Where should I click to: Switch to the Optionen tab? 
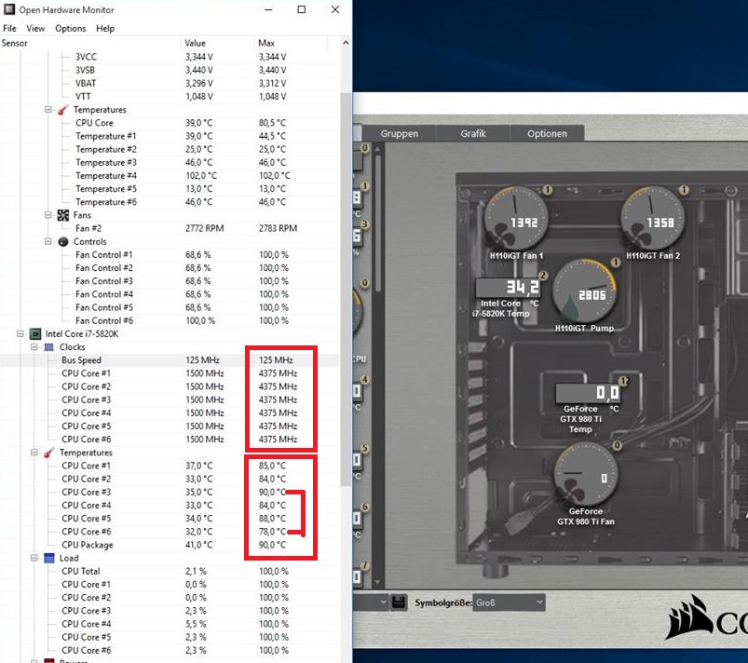click(547, 133)
